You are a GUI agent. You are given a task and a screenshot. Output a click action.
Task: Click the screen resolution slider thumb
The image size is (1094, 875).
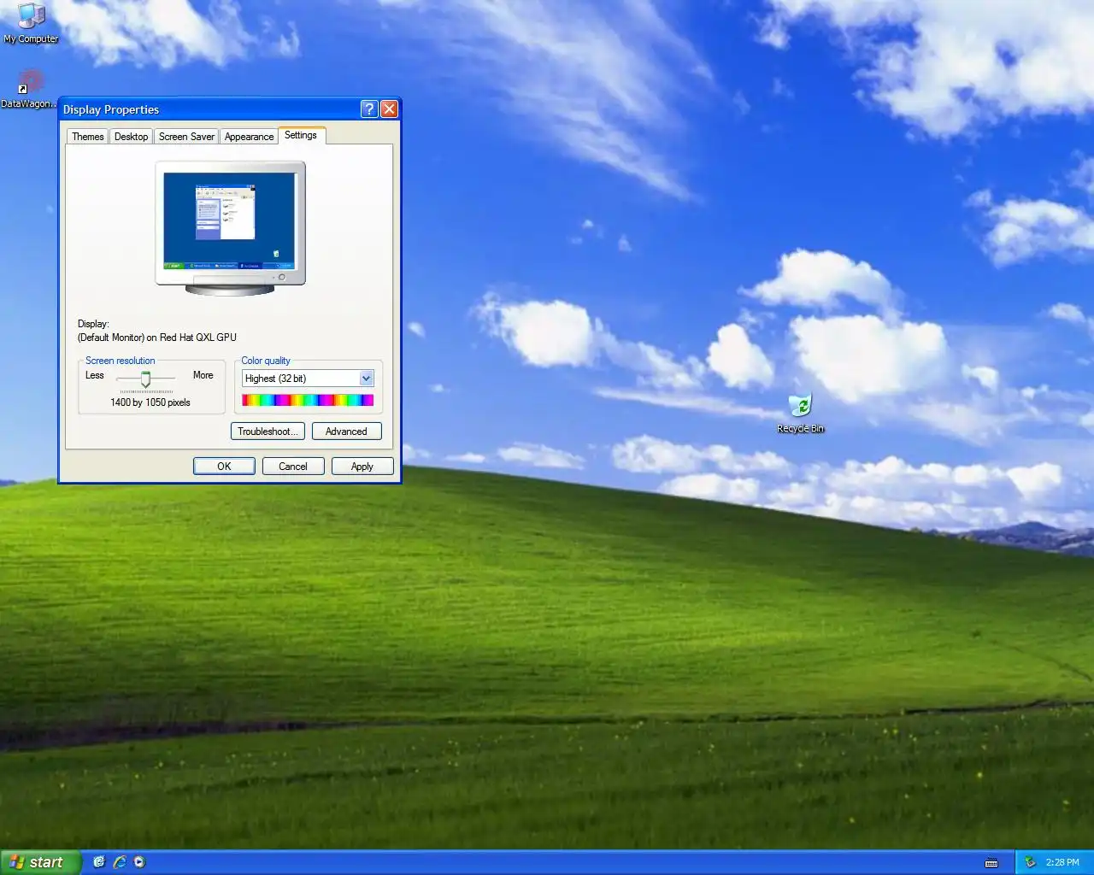tap(145, 379)
